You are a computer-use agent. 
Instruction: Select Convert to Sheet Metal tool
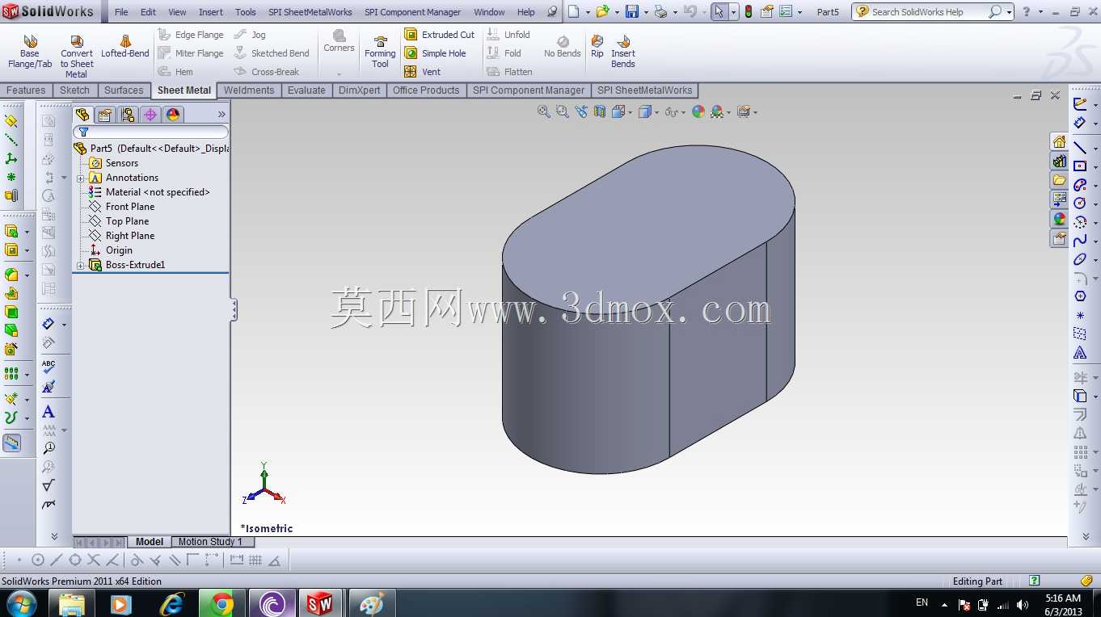(x=77, y=57)
